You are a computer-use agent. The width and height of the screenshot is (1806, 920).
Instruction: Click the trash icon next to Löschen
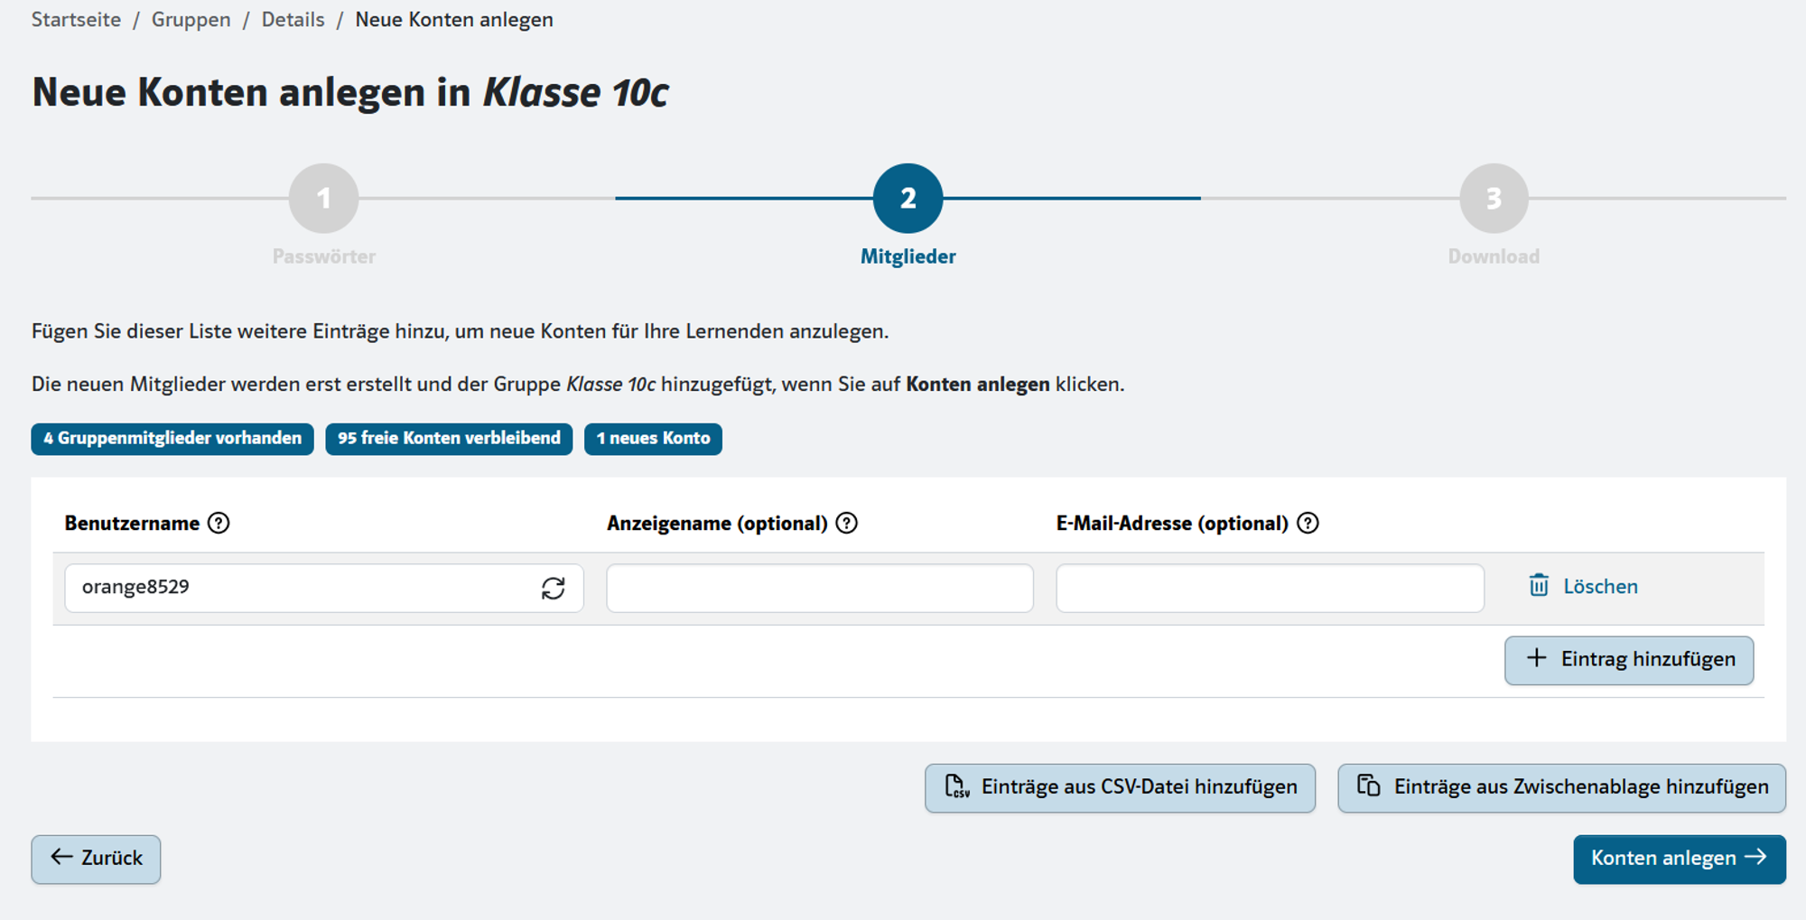click(1539, 585)
